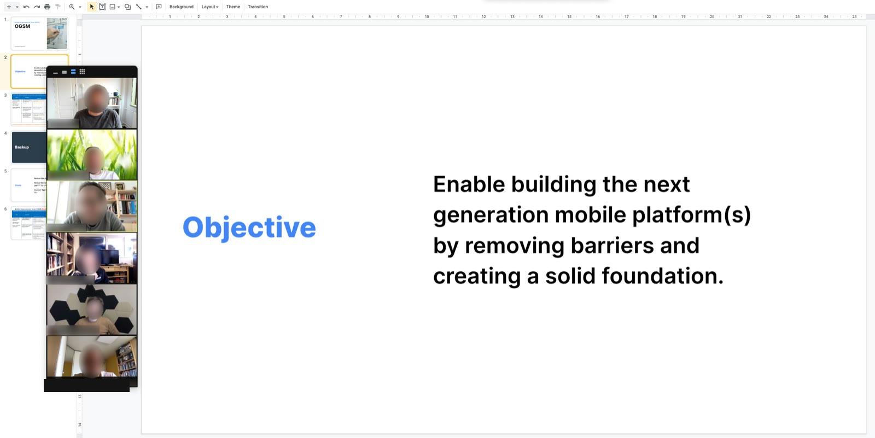Expand the insert image dropdown arrow
875x438 pixels.
119,7
